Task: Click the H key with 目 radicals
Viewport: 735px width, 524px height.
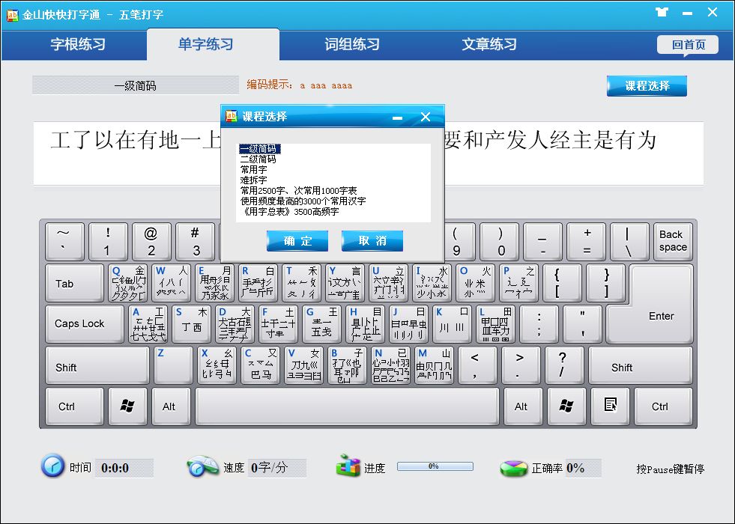Action: (x=366, y=323)
